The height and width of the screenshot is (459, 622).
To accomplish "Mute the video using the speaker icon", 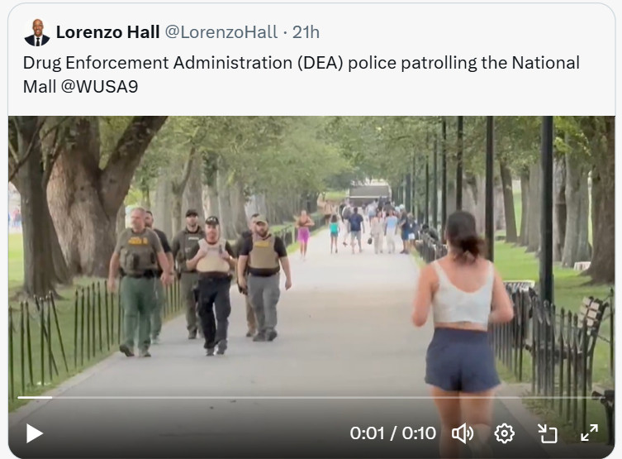I will point(463,433).
